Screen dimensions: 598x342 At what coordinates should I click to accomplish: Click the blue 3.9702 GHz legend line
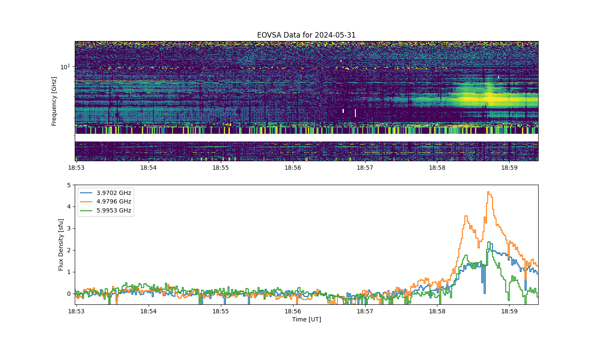[86, 193]
